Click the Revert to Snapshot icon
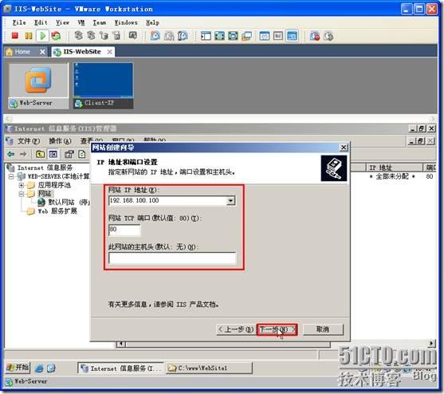 coord(169,36)
